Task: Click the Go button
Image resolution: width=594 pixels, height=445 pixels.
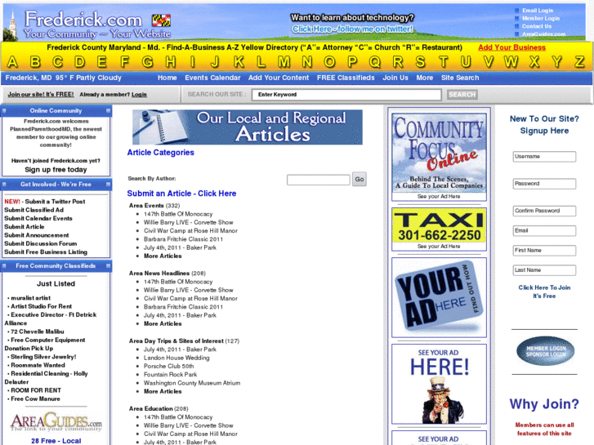Action: (x=360, y=179)
